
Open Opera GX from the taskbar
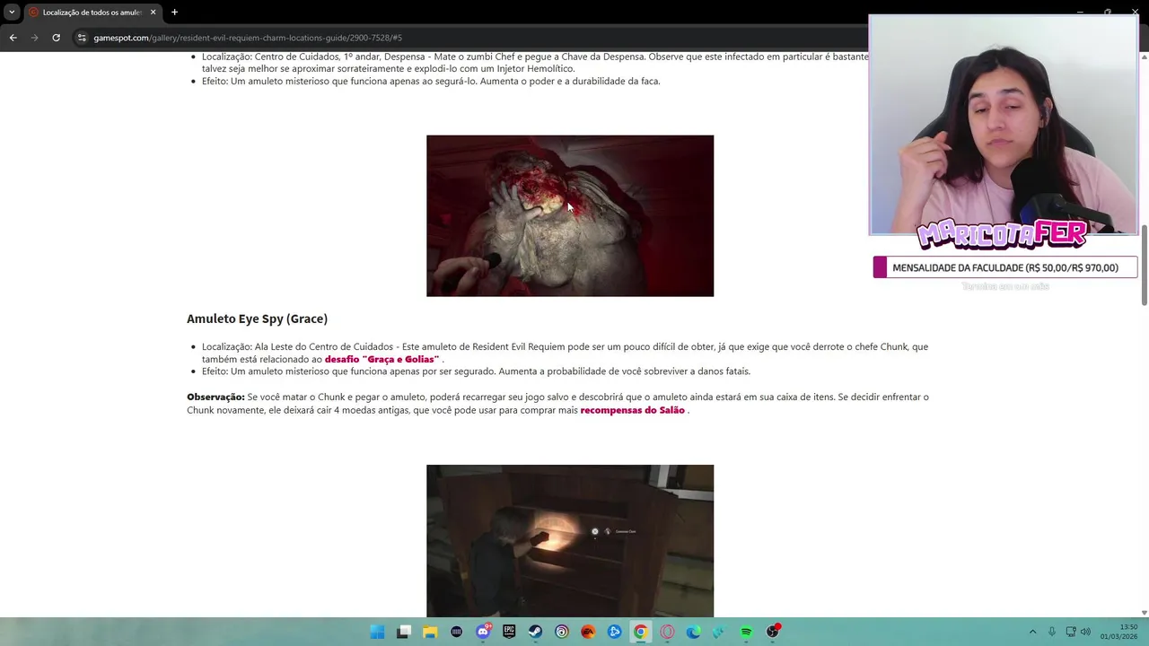[667, 632]
